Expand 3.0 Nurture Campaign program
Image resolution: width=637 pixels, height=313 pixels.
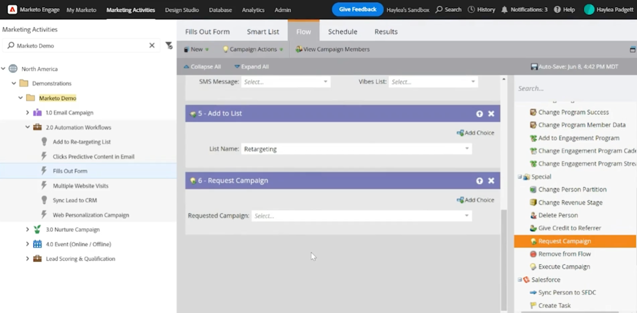coord(27,229)
